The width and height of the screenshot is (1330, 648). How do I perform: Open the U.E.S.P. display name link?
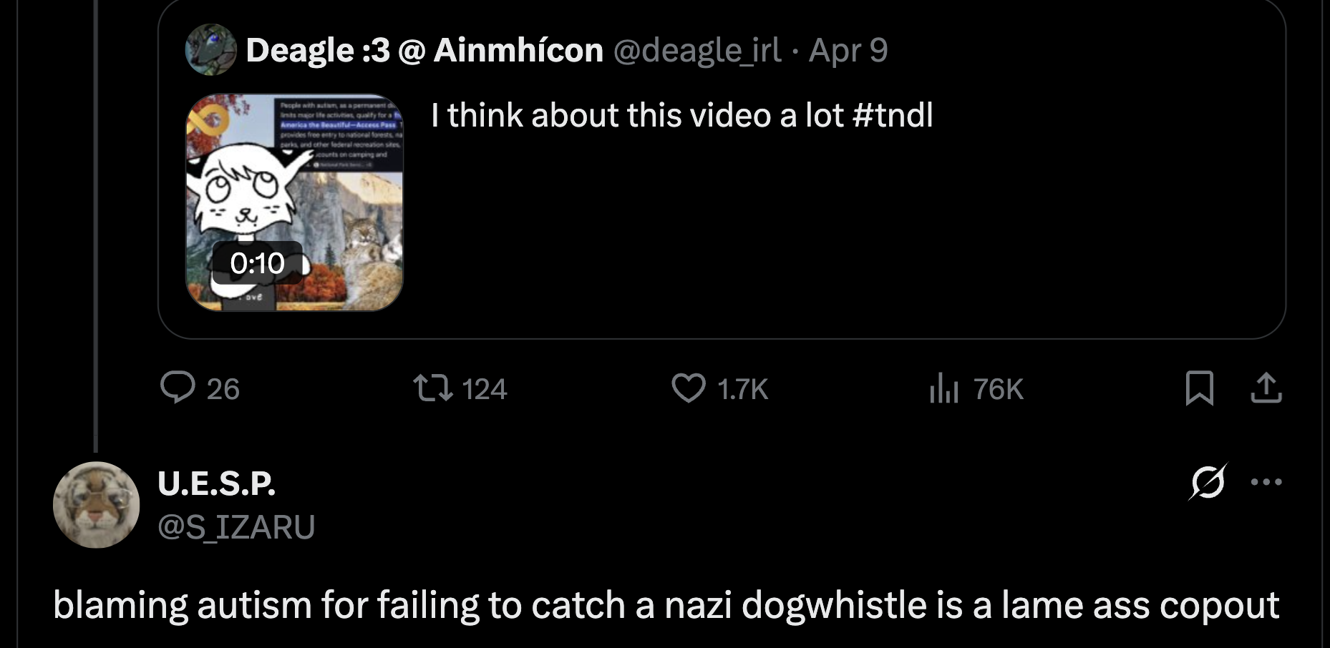tap(216, 483)
